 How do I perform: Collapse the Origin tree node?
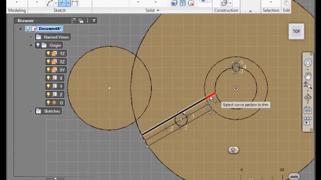point(31,45)
